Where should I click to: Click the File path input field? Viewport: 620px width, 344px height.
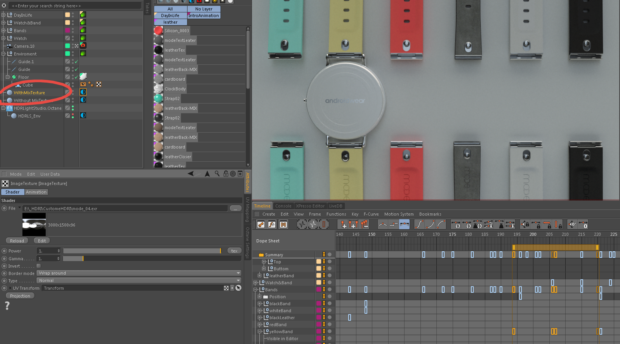pyautogui.click(x=125, y=209)
